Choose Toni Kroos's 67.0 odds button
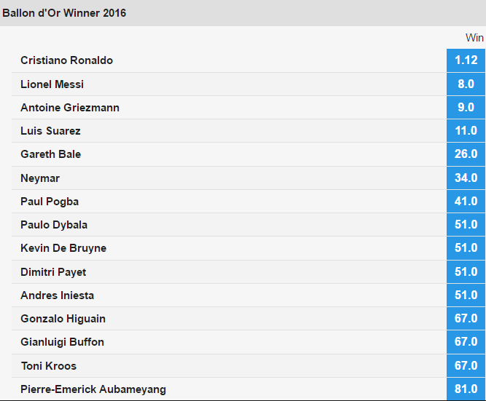The height and width of the screenshot is (401, 486). click(466, 365)
